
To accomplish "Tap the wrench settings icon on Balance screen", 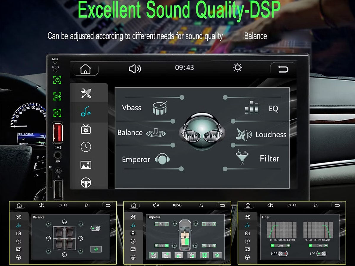I will [x=19, y=217].
